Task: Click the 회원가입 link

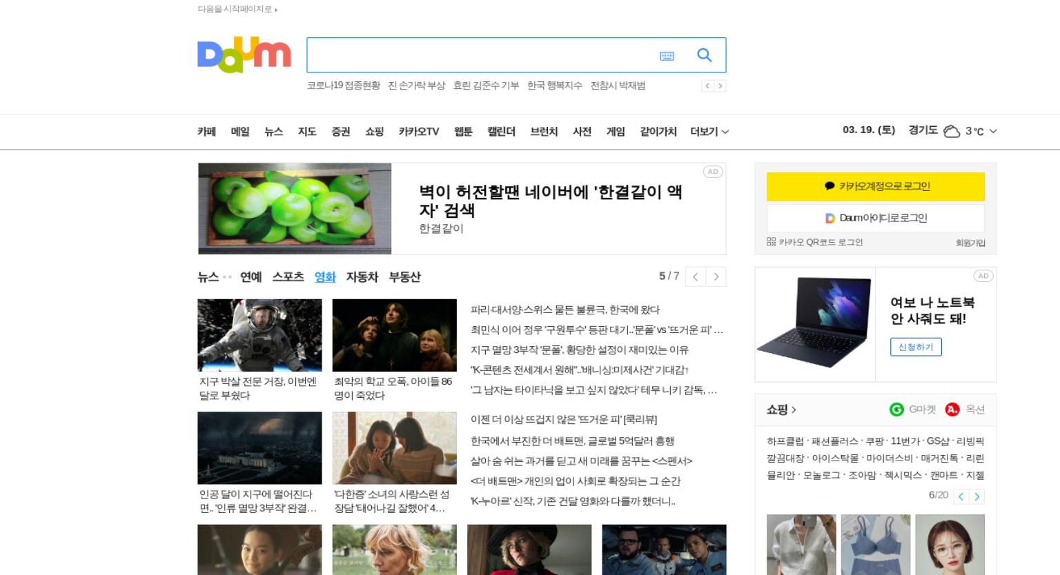Action: (970, 243)
